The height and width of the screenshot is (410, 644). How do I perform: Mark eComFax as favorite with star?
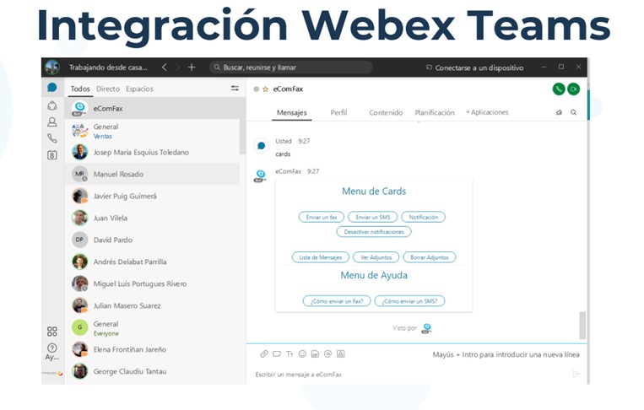(x=265, y=89)
